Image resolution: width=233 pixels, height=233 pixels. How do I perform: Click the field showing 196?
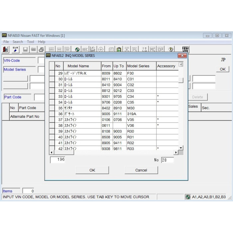pyautogui.click(x=58, y=160)
